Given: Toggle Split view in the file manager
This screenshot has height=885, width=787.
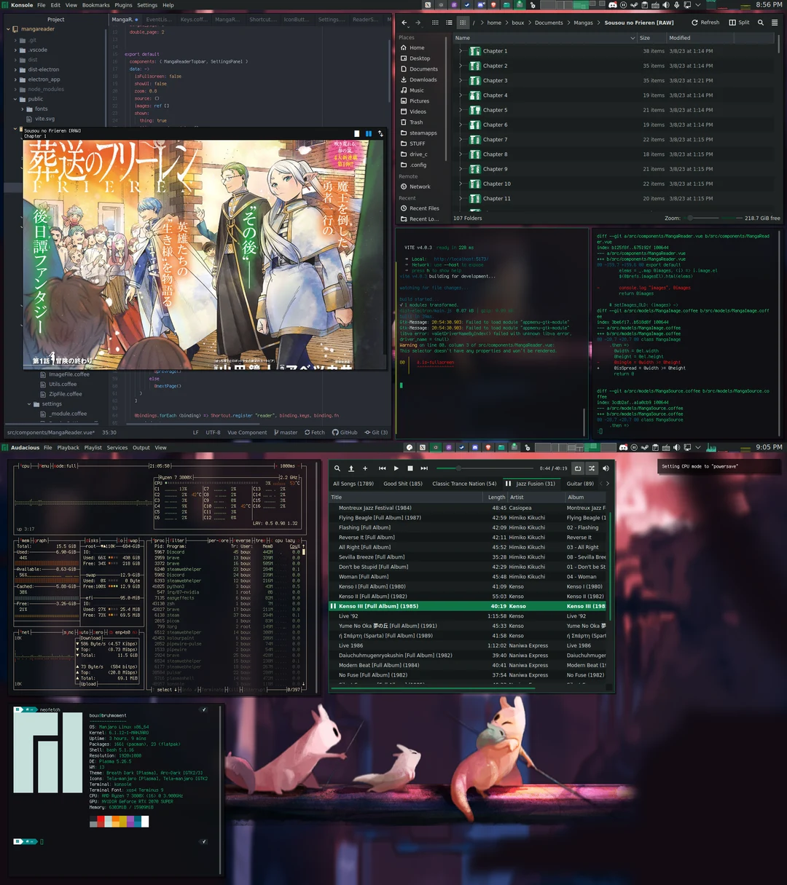Looking at the screenshot, I should [738, 23].
